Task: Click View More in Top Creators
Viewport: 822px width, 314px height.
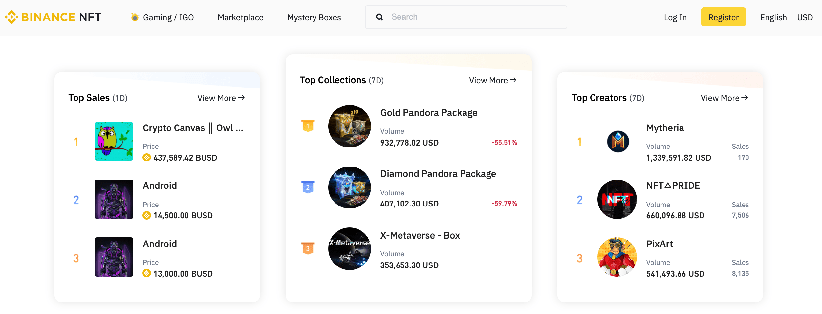Action: 725,98
